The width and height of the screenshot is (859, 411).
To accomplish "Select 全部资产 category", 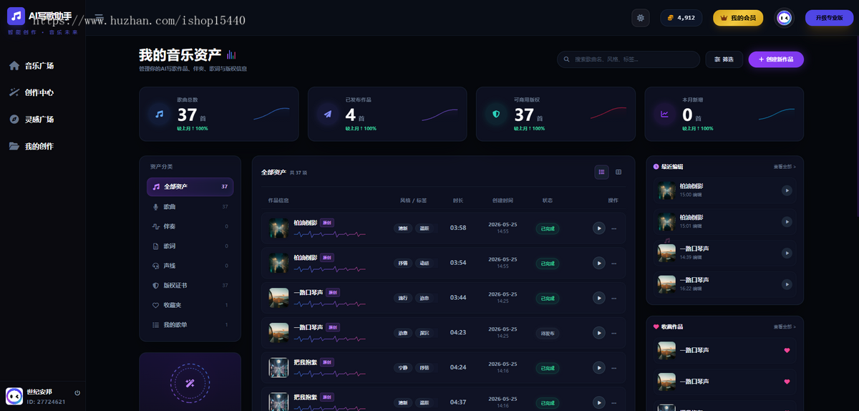I will pos(190,187).
